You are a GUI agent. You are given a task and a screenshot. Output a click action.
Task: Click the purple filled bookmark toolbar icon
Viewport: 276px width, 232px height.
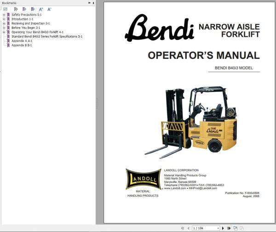click(33, 9)
